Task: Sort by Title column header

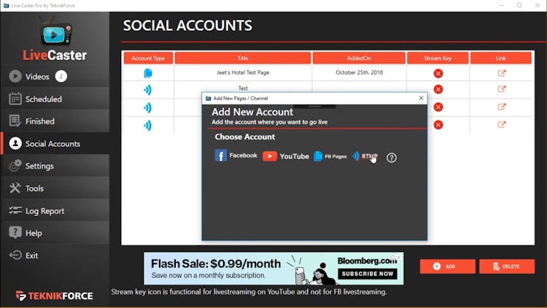Action: (x=242, y=58)
